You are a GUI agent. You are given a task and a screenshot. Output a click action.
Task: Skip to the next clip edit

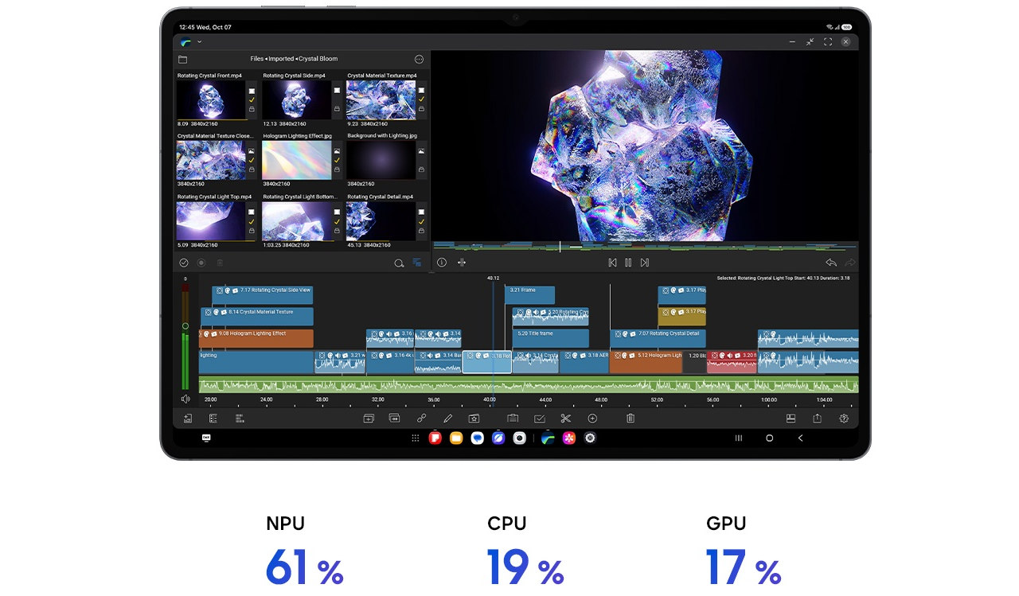pos(645,263)
